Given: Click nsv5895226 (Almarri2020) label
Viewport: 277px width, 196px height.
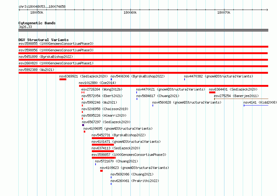Looking at the screenshot, I should [104, 115].
